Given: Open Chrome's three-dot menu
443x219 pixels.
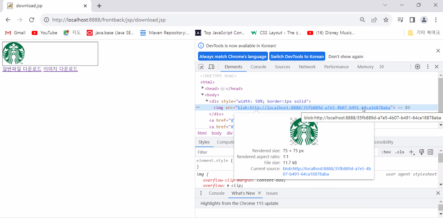Looking at the screenshot, I should (x=436, y=20).
